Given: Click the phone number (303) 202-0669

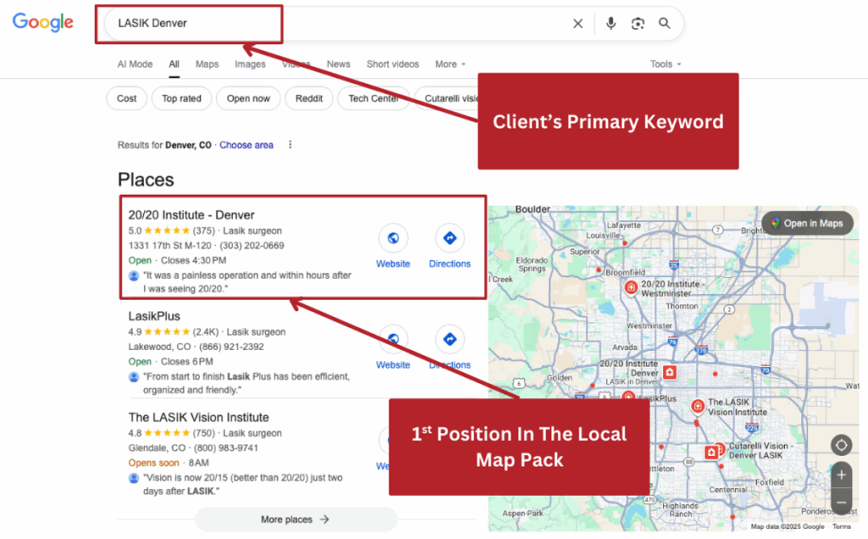Looking at the screenshot, I should (252, 246).
